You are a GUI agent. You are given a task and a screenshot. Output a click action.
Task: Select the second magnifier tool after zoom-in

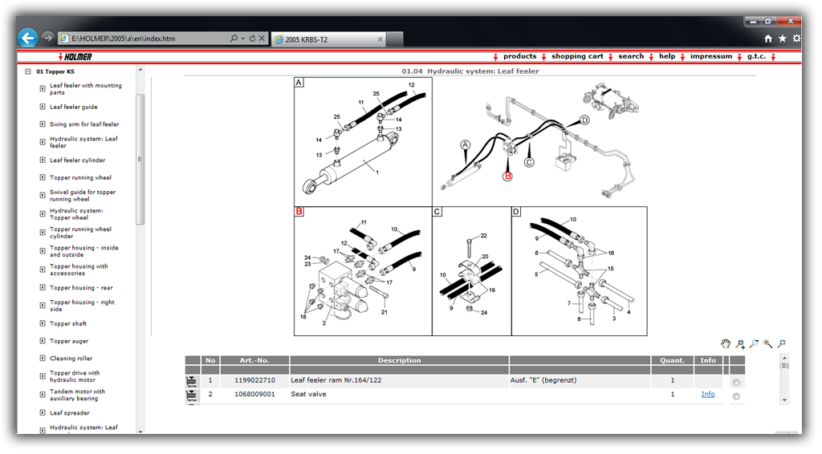[x=753, y=343]
